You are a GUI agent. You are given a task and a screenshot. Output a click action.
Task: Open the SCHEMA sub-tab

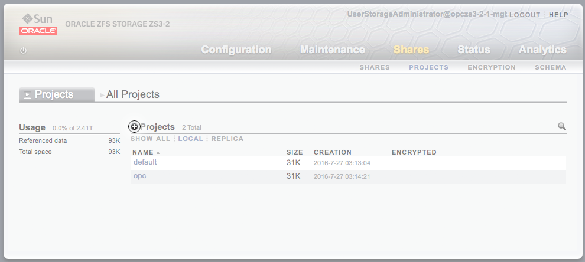551,67
